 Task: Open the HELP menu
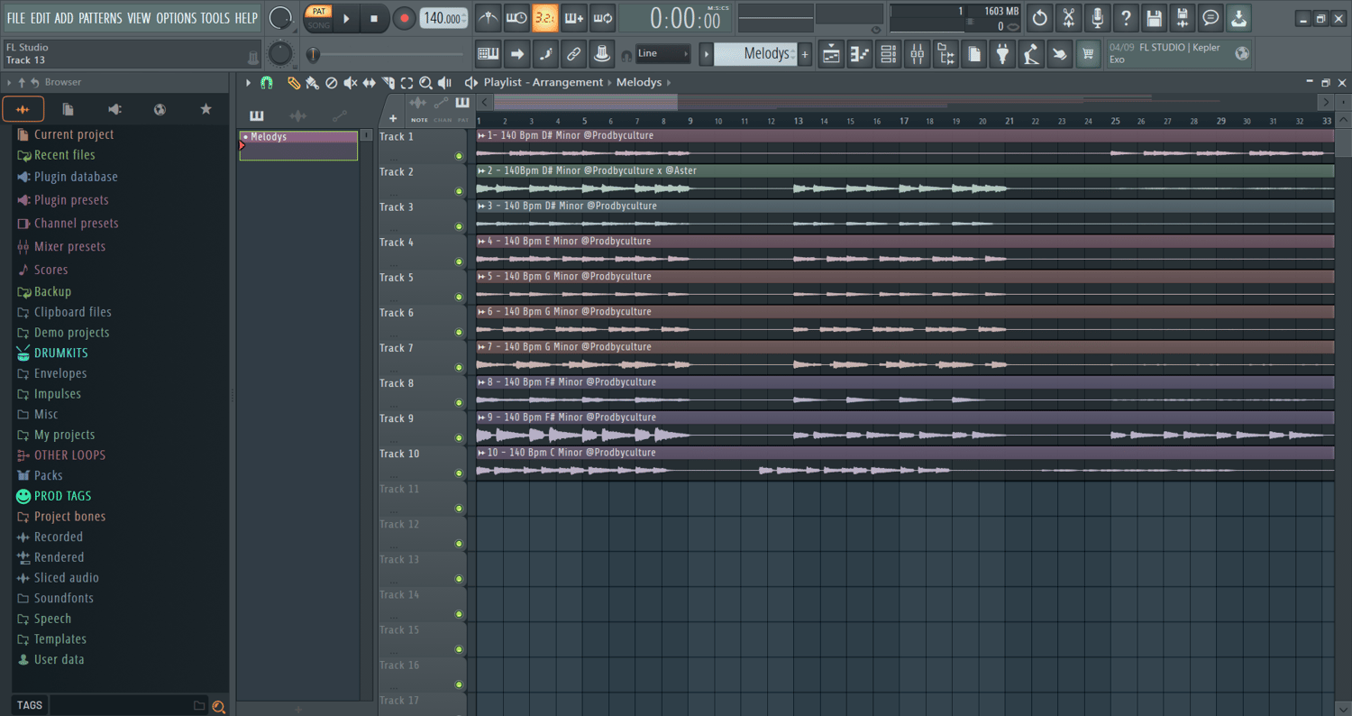(246, 18)
